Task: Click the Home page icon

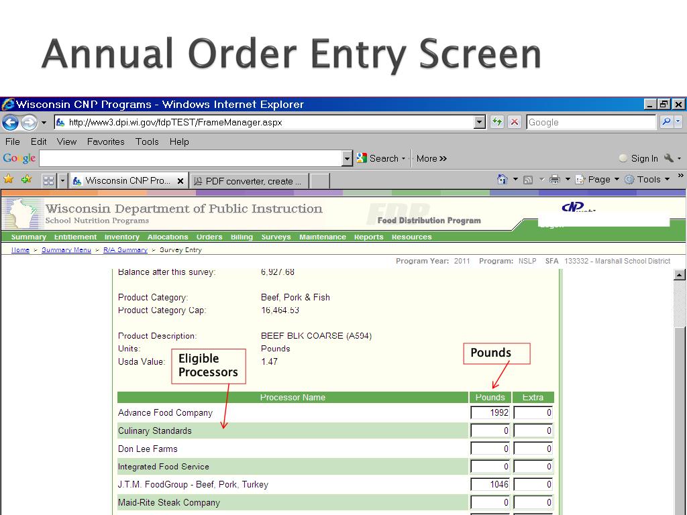Action: point(502,179)
